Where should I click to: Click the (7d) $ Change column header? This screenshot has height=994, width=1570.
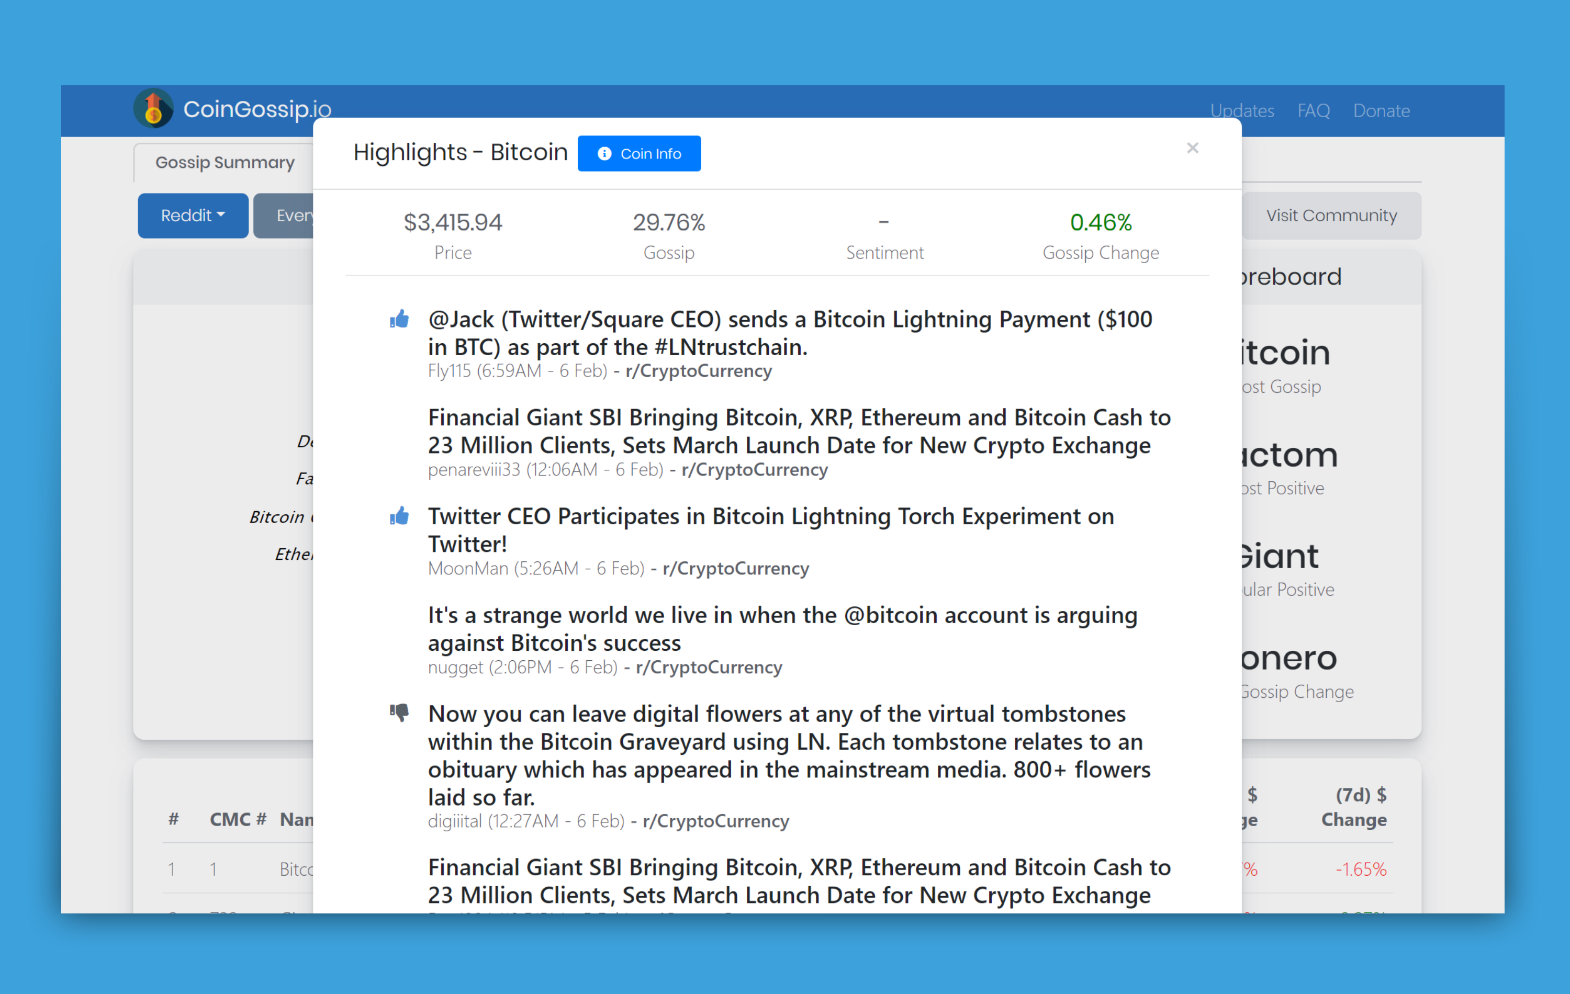pyautogui.click(x=1354, y=807)
